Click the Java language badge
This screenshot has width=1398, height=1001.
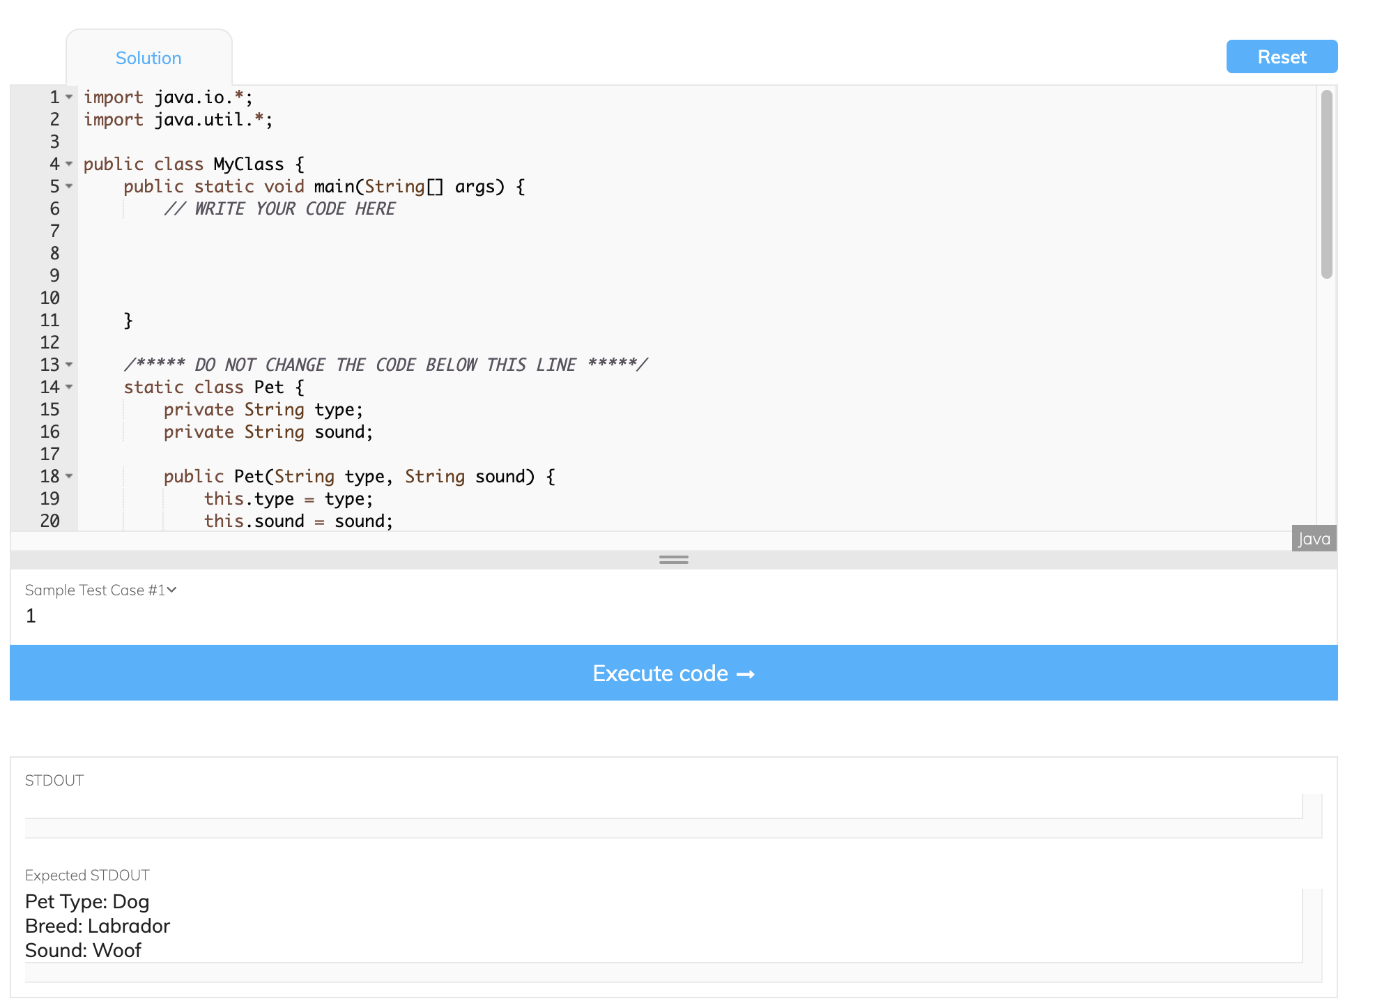(x=1313, y=538)
